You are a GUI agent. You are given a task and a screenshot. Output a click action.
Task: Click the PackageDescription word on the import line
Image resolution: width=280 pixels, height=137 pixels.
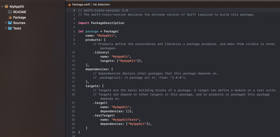pyautogui.click(x=107, y=23)
